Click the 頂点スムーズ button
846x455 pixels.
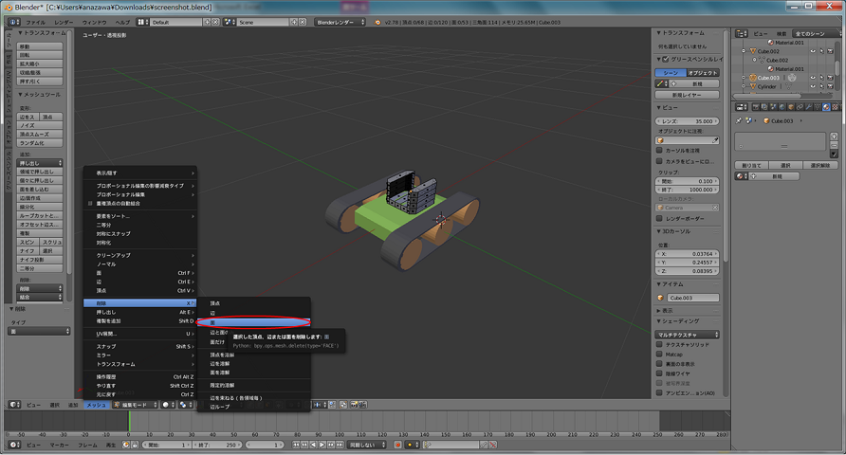coord(40,135)
